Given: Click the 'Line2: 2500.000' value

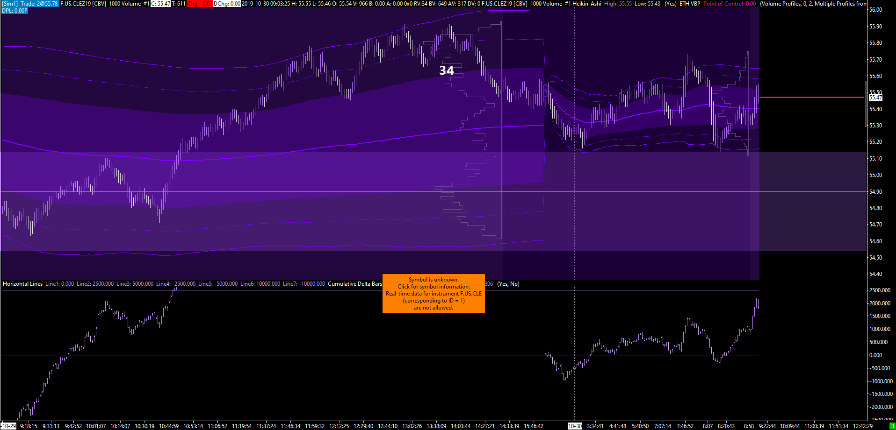Looking at the screenshot, I should (x=95, y=284).
